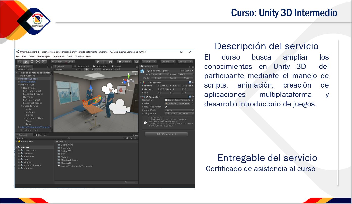The height and width of the screenshot is (204, 352).
Task: Open the Culling Mode dropdown
Action: [179, 113]
